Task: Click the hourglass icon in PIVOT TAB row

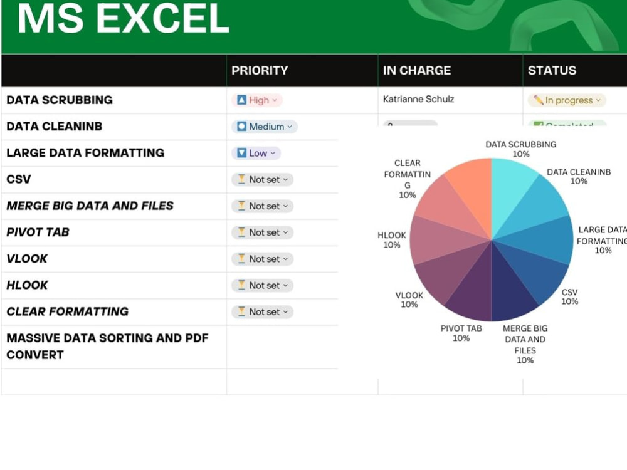Action: [241, 232]
